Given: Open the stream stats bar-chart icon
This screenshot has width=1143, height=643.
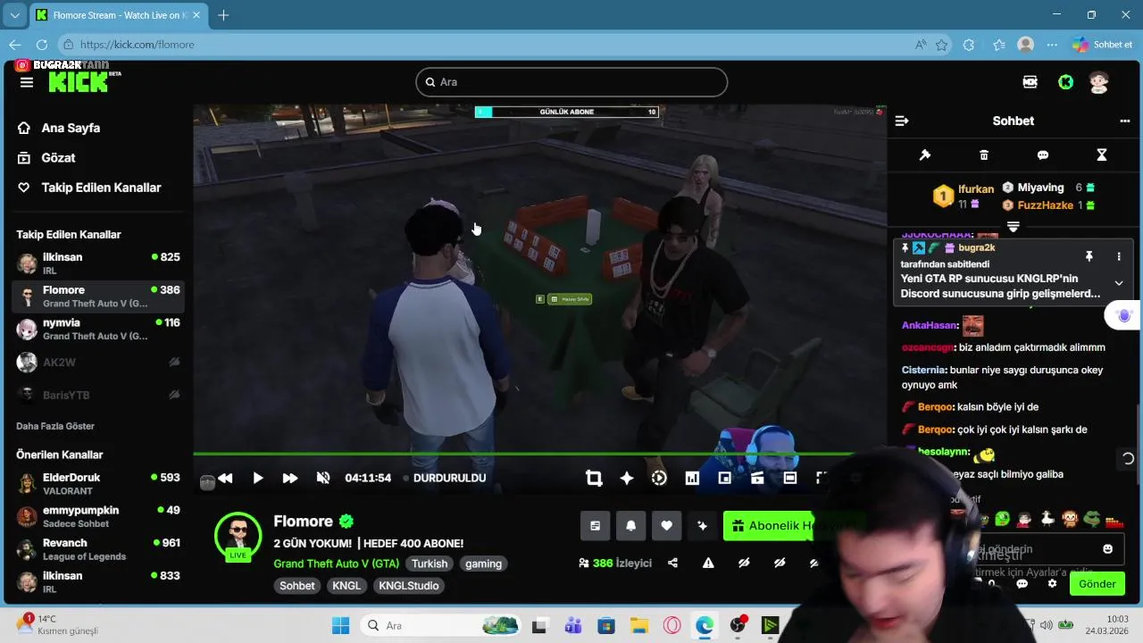Looking at the screenshot, I should click(692, 478).
